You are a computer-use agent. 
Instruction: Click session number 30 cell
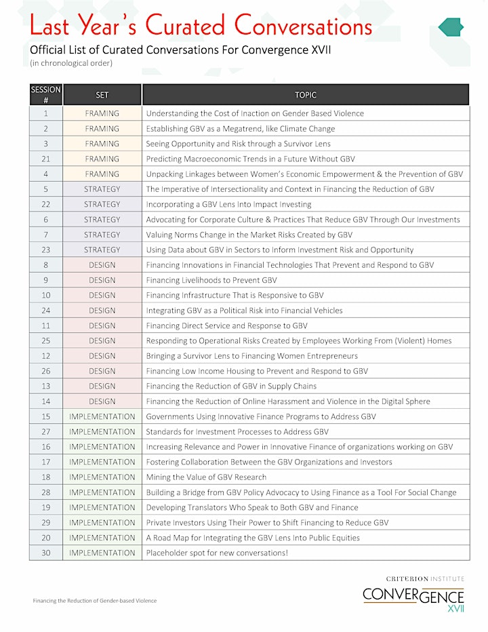point(46,553)
